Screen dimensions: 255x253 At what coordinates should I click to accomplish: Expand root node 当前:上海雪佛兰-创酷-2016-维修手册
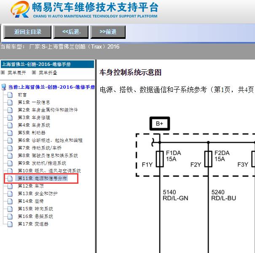click(x=51, y=87)
